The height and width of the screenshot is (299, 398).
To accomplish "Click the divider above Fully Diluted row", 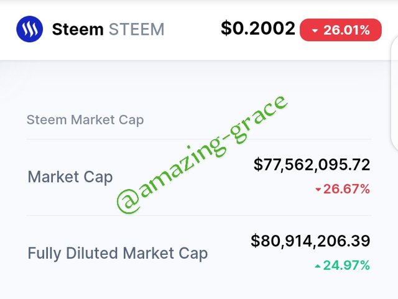I will 199,216.
